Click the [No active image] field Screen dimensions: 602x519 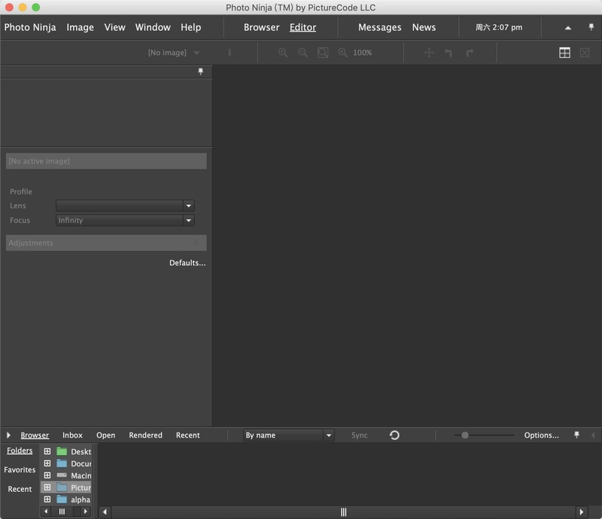pyautogui.click(x=106, y=161)
